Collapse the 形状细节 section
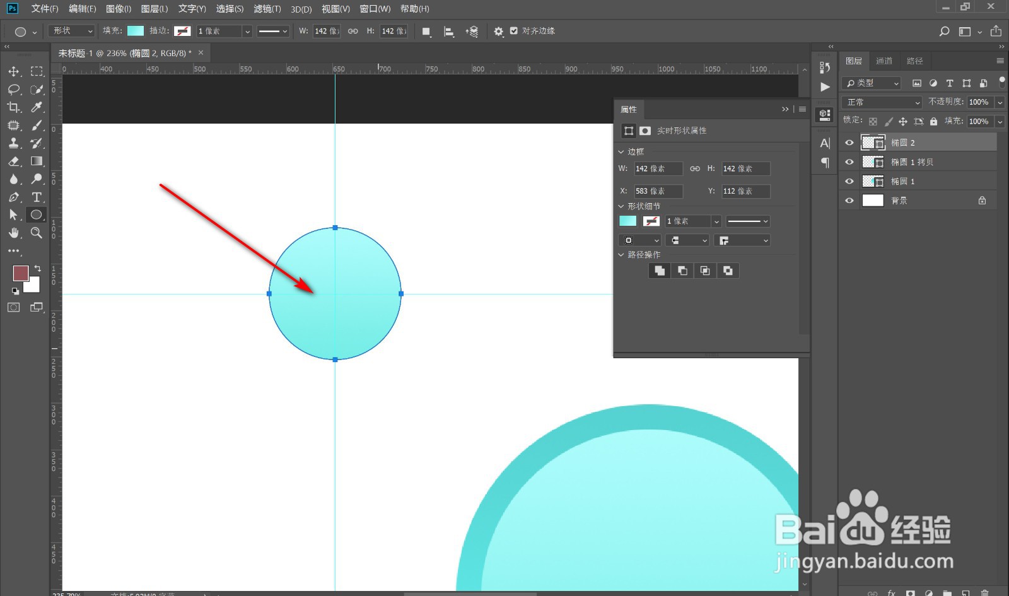 click(621, 206)
